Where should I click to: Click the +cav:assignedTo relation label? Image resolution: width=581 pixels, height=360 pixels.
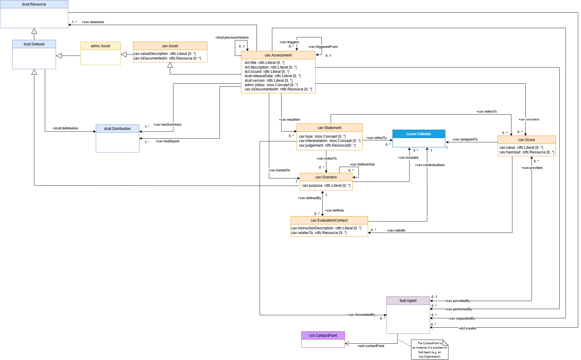coord(465,140)
